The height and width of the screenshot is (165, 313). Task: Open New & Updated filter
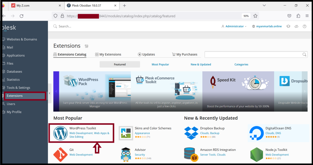point(201,64)
